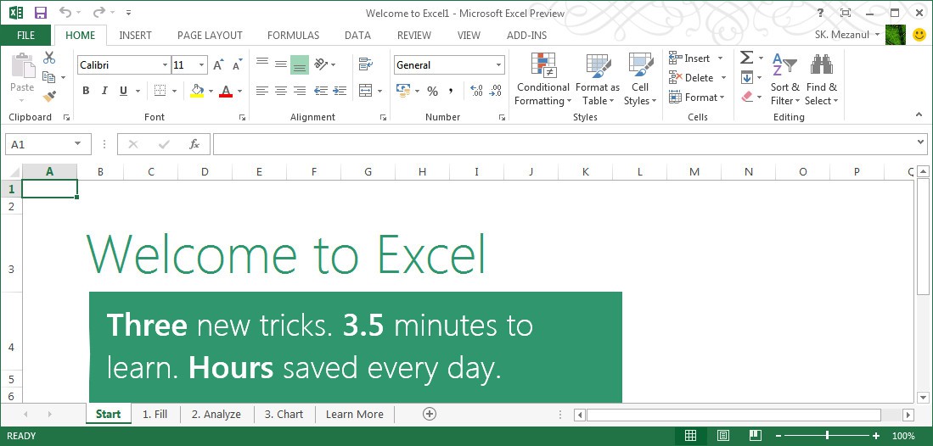The image size is (933, 446).
Task: Open the REVIEW ribbon tab
Action: 414,35
